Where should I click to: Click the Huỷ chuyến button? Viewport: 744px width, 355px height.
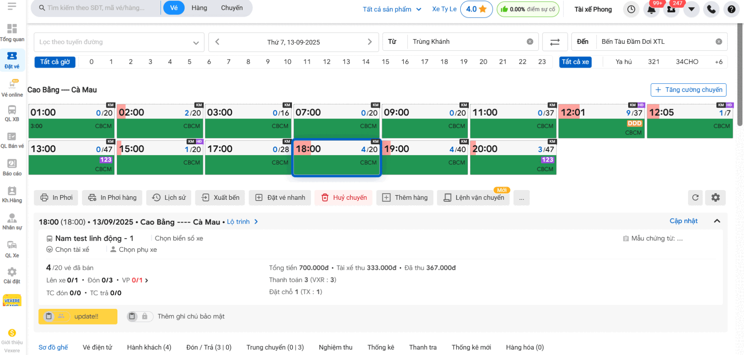coord(344,198)
